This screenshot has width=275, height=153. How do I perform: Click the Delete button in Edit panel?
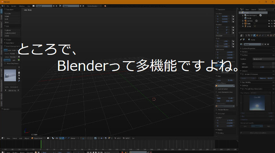12,36
